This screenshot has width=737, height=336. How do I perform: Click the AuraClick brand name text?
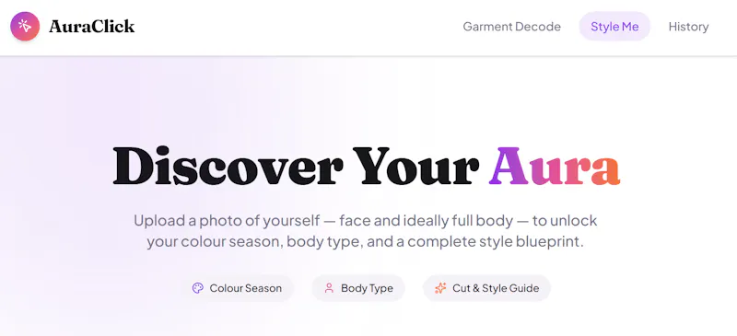tap(91, 27)
